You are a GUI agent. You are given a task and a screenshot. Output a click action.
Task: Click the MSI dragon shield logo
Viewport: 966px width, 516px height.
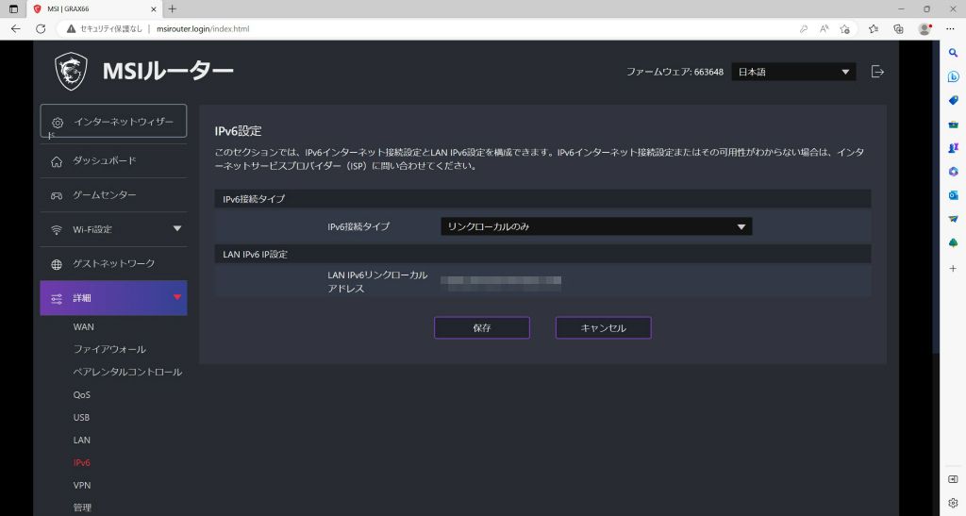(x=71, y=71)
